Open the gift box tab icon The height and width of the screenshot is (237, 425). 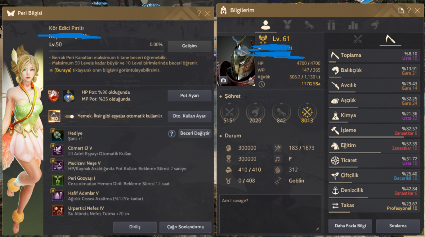[x=331, y=25]
